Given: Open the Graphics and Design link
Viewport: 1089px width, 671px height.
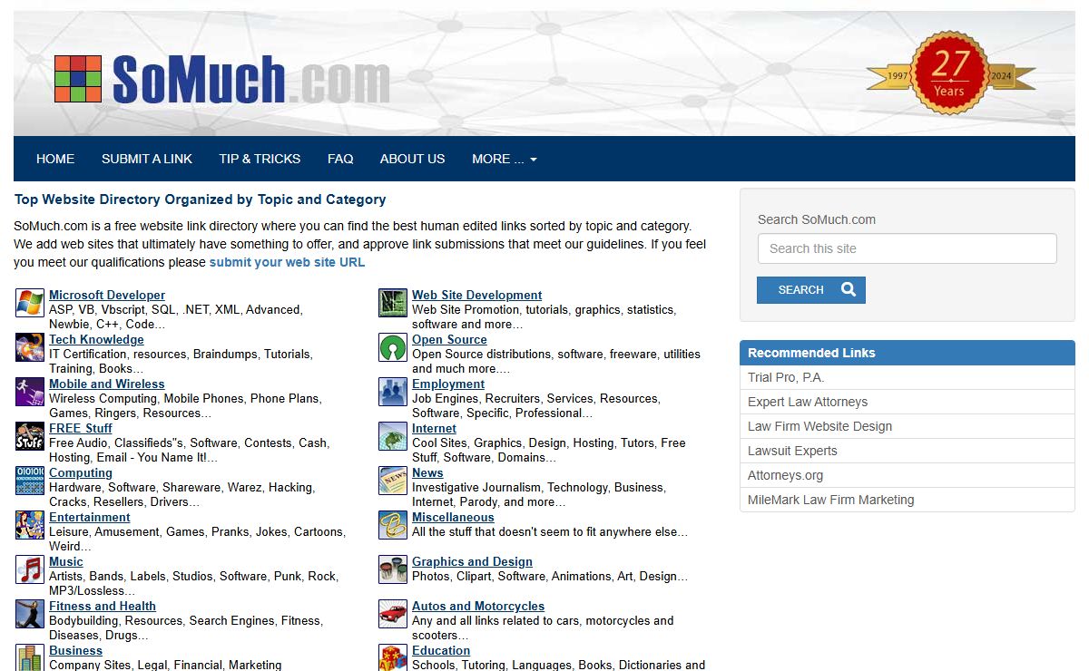Looking at the screenshot, I should (472, 561).
